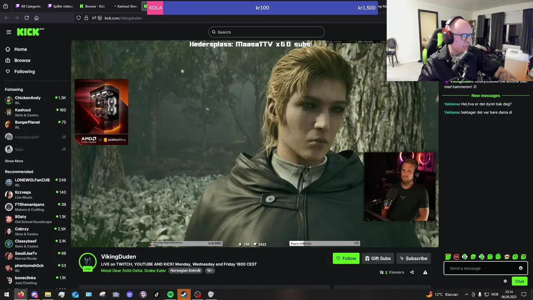Open phantomsh0ck recommended channel
The width and height of the screenshot is (533, 300).
[x=35, y=267]
